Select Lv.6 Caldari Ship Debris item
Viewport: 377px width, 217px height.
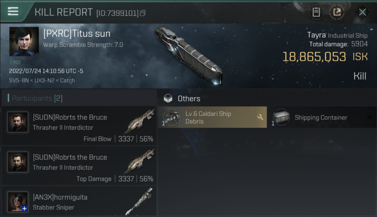(212, 117)
